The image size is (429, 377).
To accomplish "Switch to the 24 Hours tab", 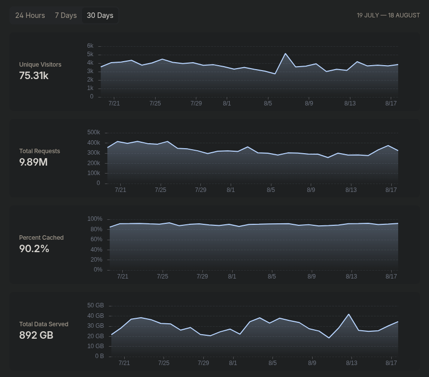I will [x=30, y=15].
